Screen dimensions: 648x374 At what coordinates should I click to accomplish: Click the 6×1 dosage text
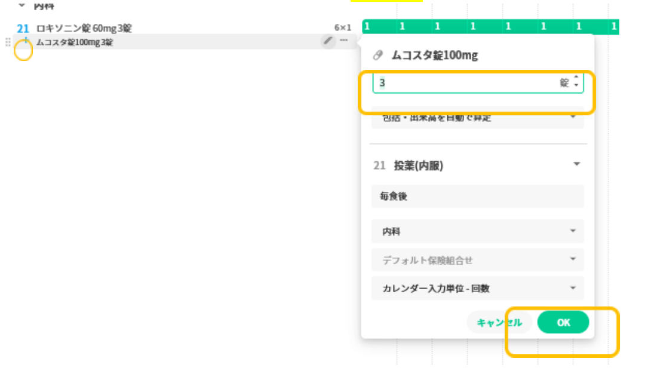coord(343,27)
